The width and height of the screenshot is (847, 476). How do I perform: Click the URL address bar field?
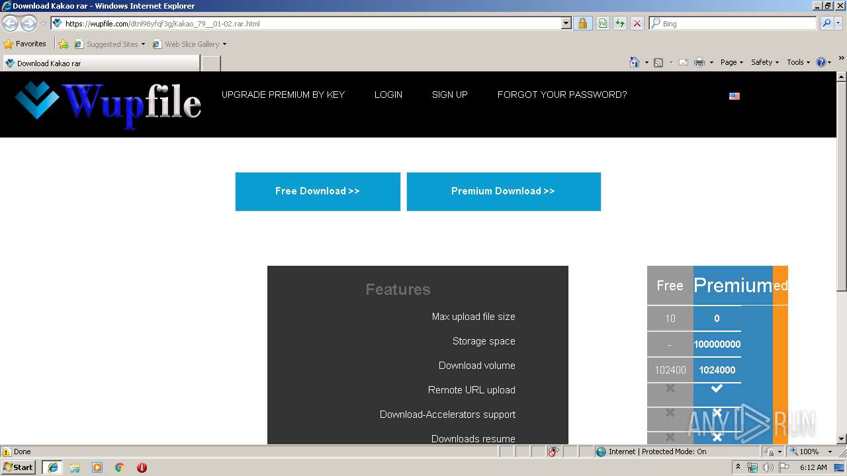pyautogui.click(x=306, y=23)
